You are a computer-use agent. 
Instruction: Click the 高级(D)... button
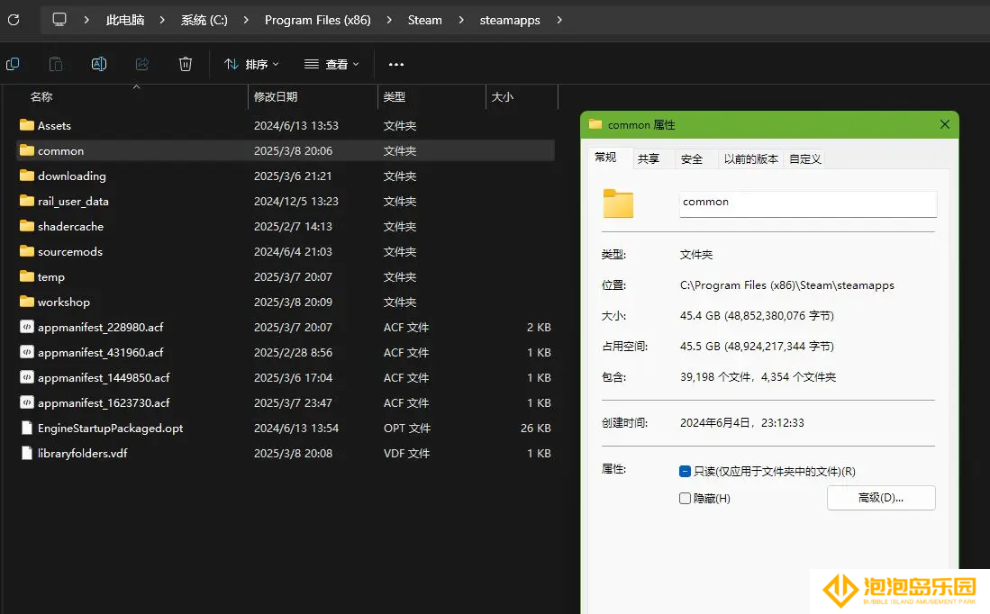[881, 498]
